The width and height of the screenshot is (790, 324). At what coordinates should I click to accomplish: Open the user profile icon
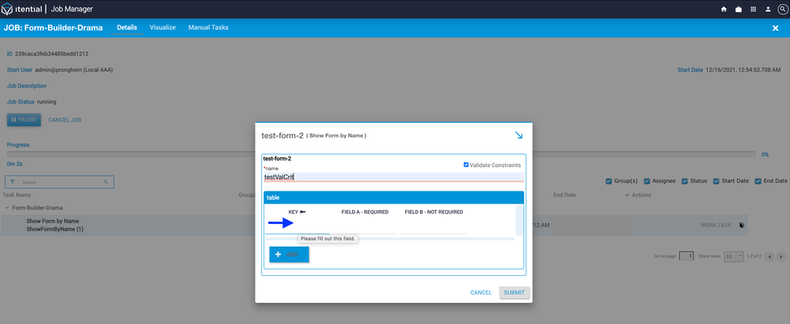tap(768, 9)
